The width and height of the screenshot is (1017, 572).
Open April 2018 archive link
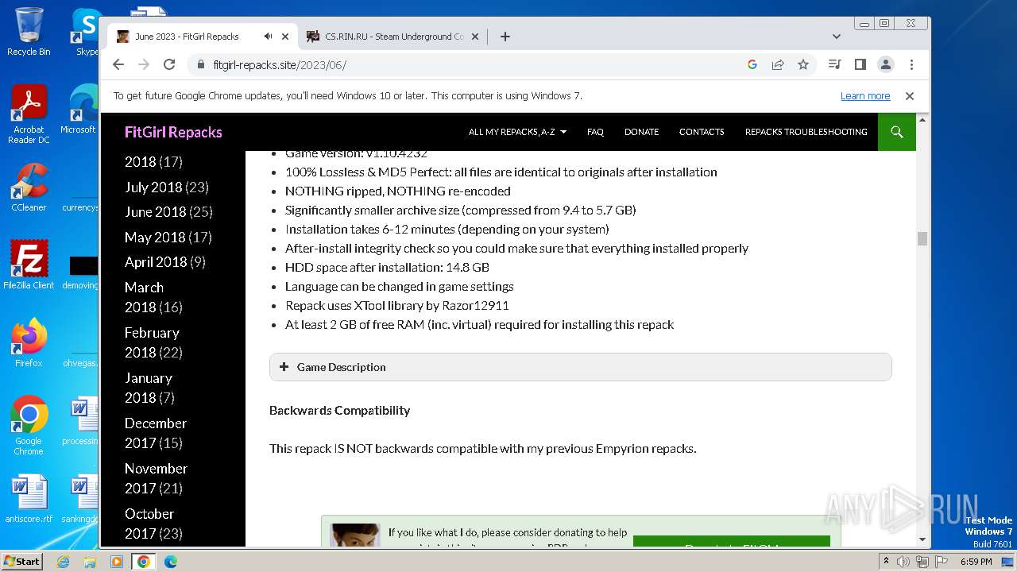point(155,262)
